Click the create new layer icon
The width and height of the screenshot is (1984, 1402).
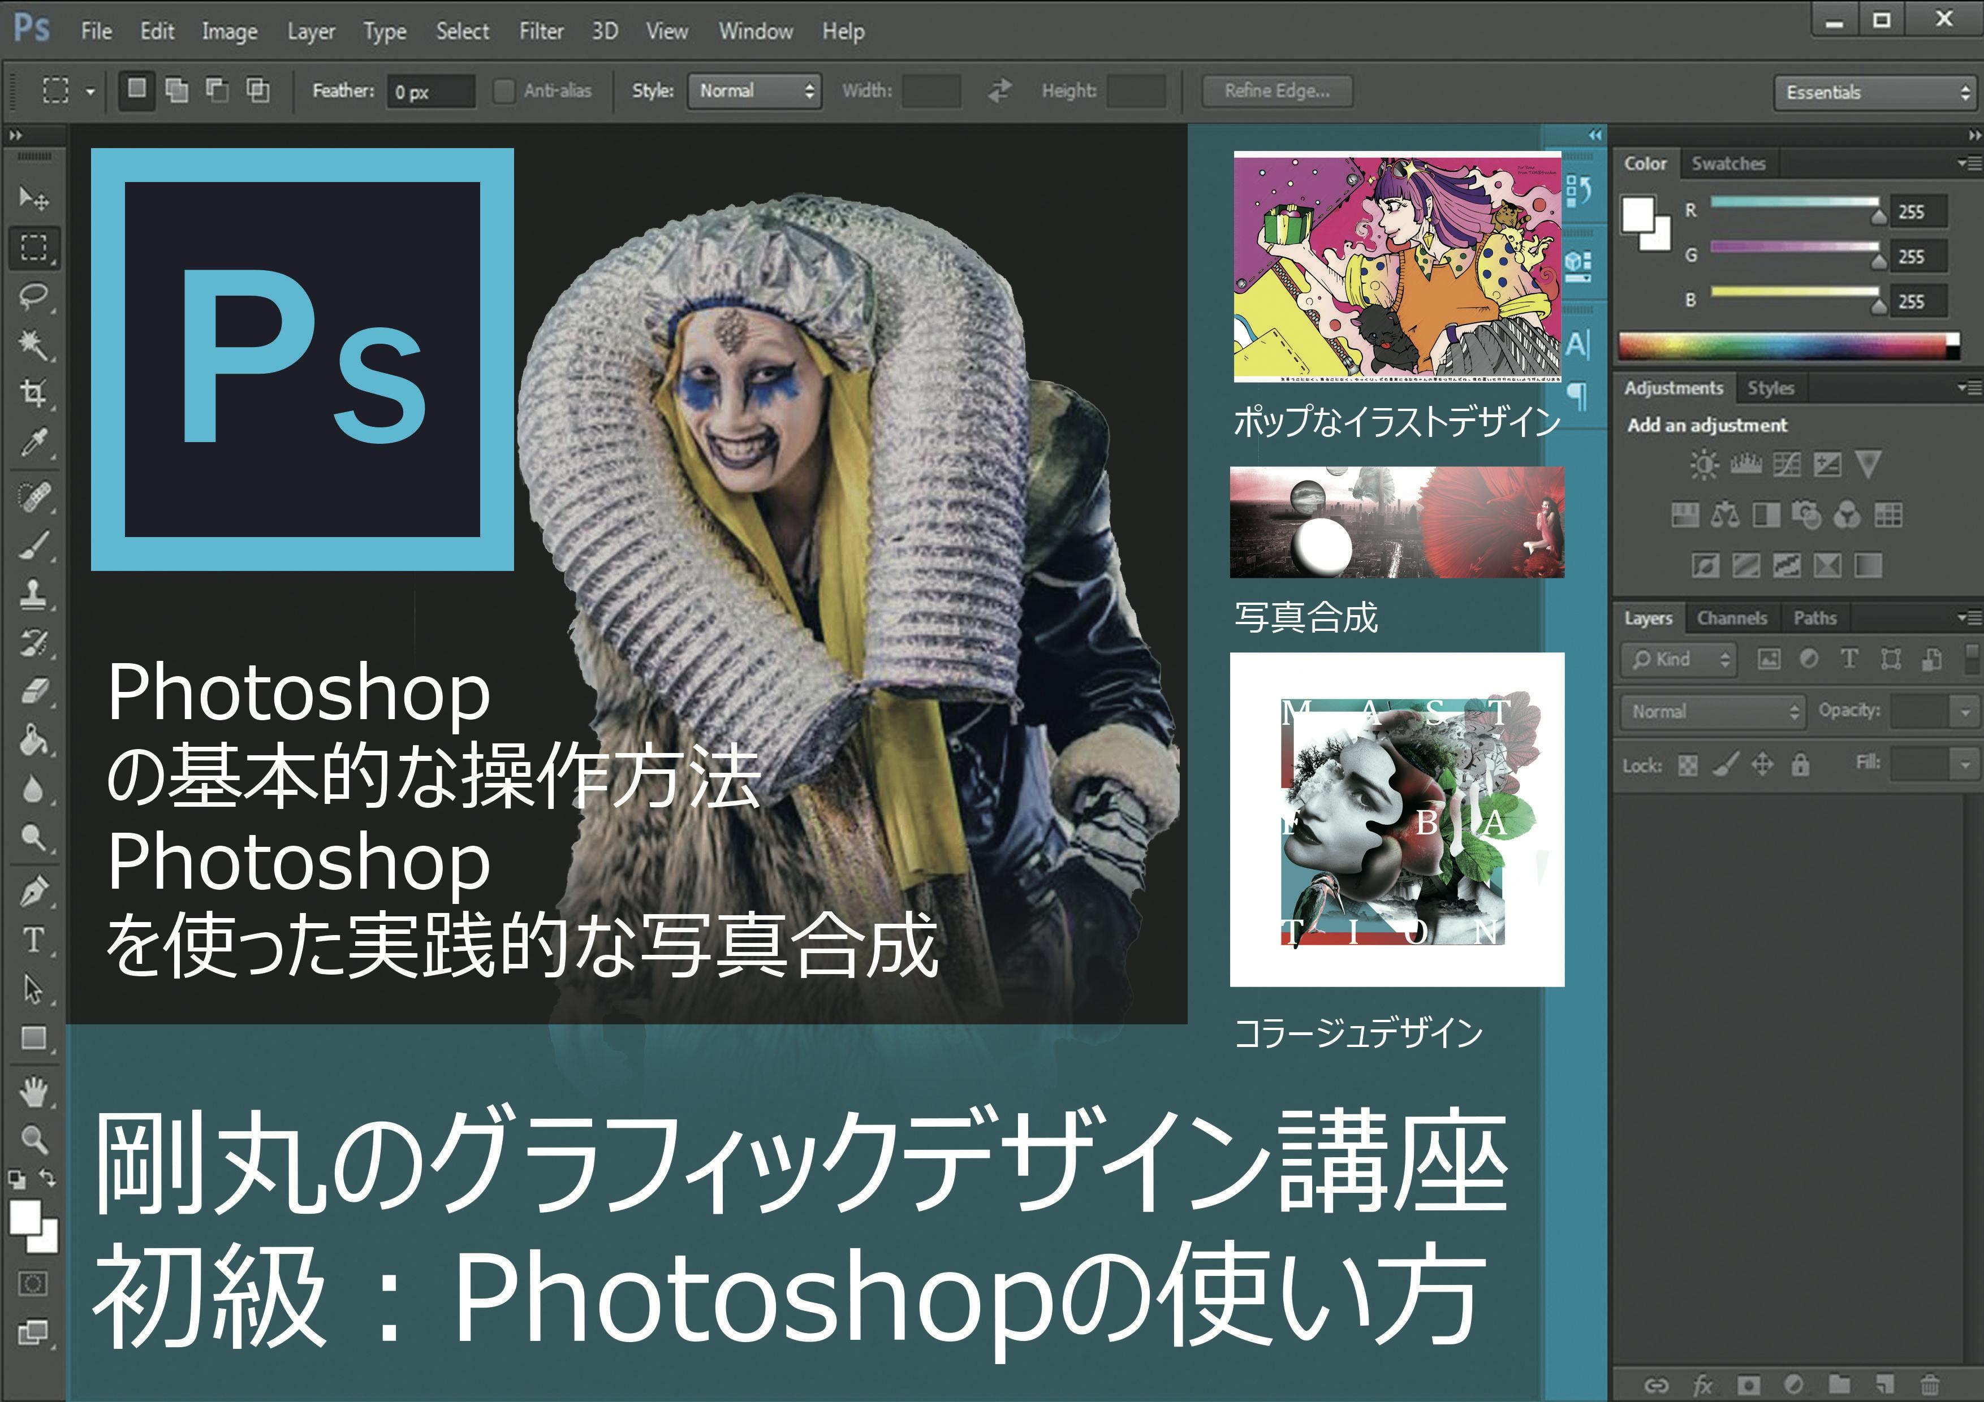click(x=1884, y=1384)
